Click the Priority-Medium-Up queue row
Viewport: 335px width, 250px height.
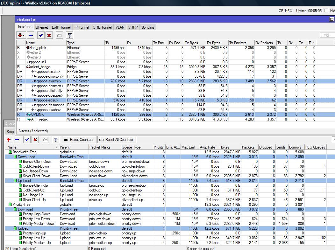[170, 243]
